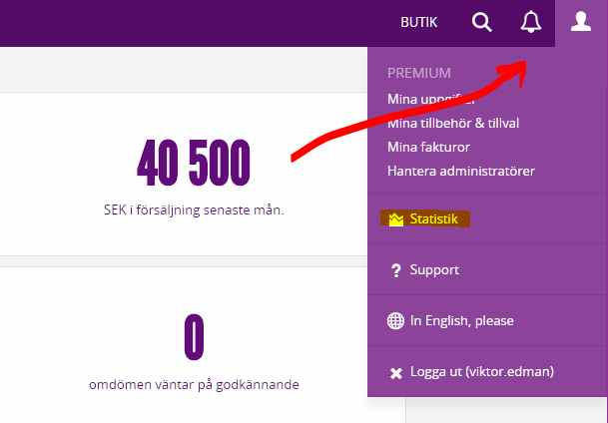Click the PREMIUM section heading
Viewport: 608px width, 423px height.
tap(418, 73)
